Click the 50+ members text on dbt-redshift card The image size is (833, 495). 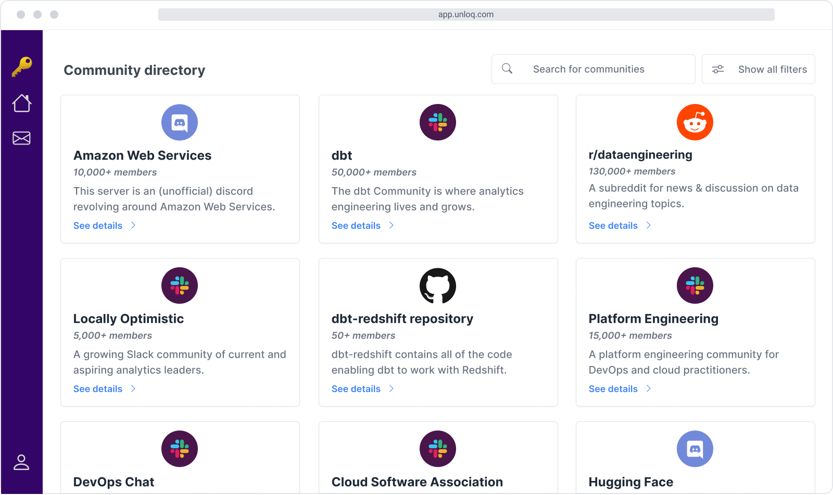[363, 335]
